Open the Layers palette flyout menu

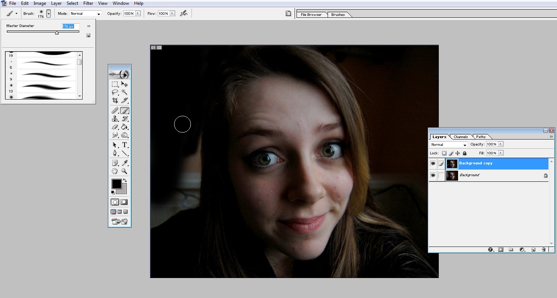(551, 137)
